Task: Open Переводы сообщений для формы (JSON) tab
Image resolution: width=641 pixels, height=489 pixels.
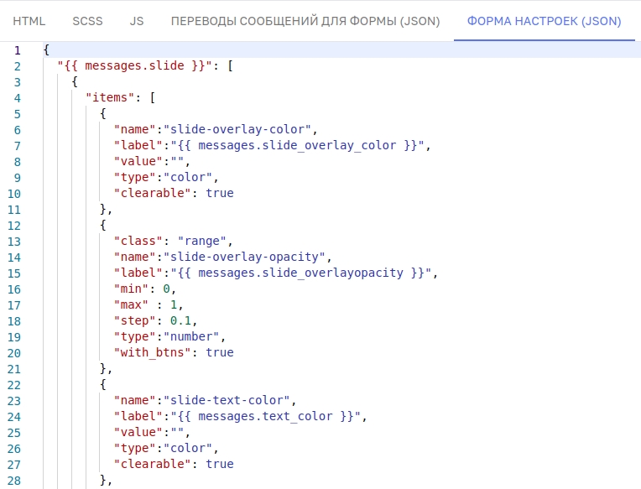Action: (305, 21)
